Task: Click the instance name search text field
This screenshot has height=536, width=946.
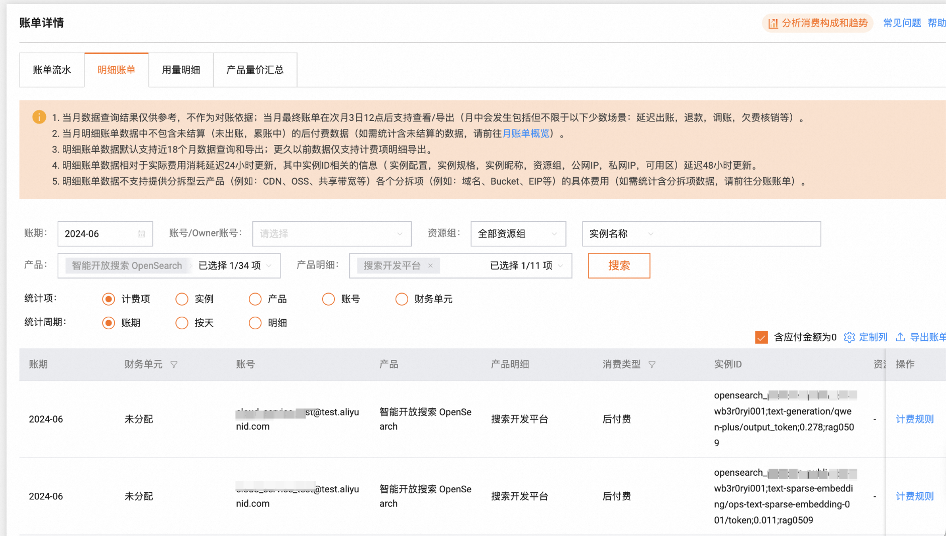Action: point(740,234)
